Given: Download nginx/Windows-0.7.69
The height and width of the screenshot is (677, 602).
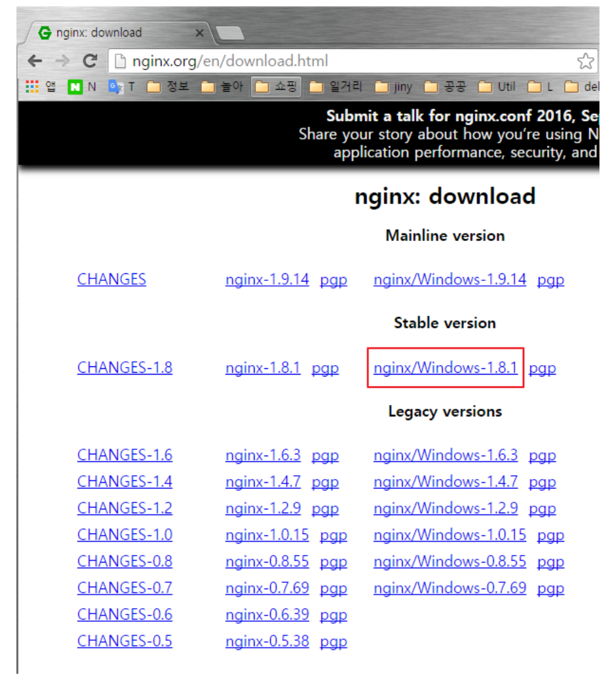Looking at the screenshot, I should click(x=450, y=588).
